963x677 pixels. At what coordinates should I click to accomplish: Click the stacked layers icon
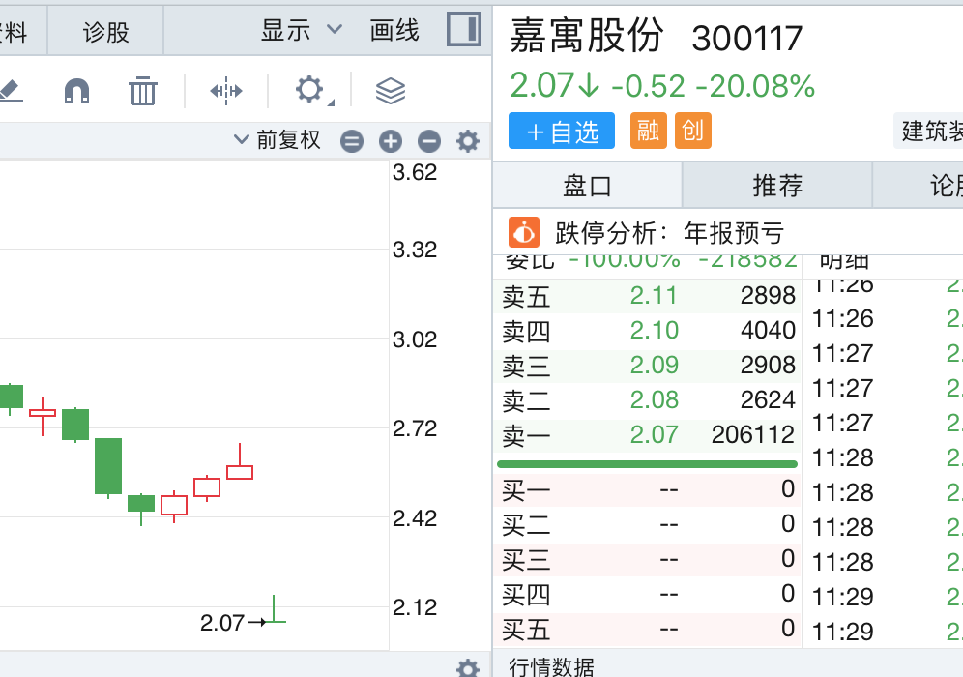[391, 92]
